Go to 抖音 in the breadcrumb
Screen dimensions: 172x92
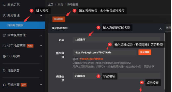[x=60, y=5]
